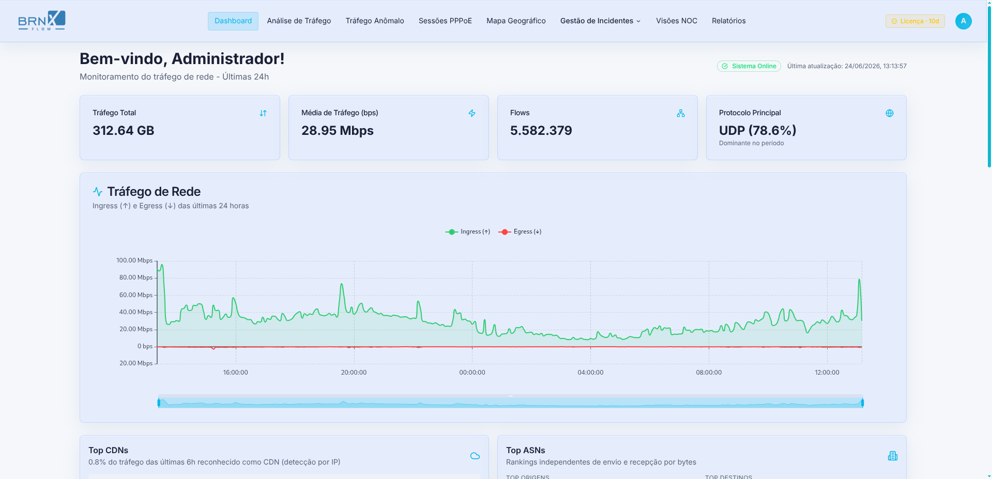The image size is (992, 479).
Task: Open the Análise de Tráfego tab
Action: (x=299, y=21)
